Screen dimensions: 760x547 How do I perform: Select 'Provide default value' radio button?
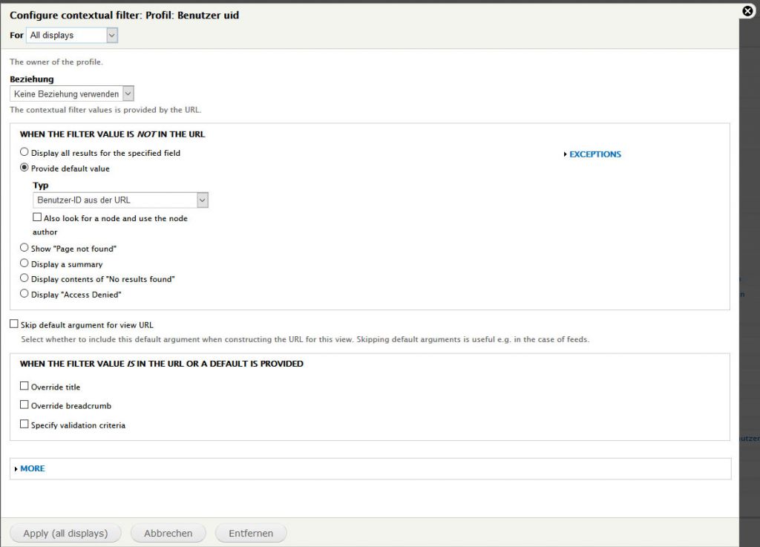click(24, 168)
